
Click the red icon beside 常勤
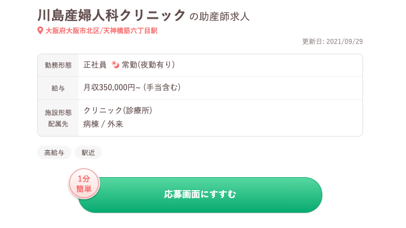pos(115,65)
